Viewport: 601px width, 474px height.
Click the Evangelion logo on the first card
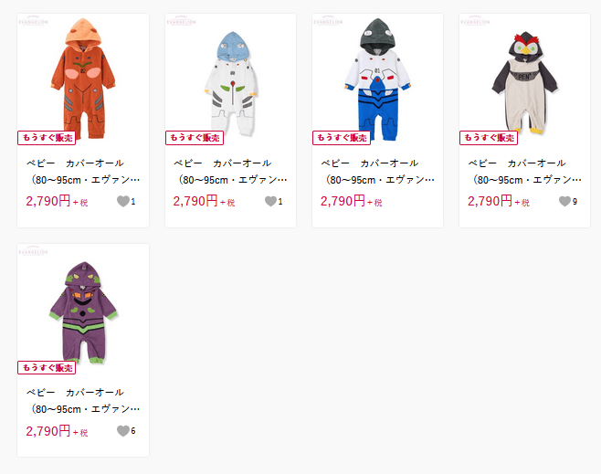34,20
